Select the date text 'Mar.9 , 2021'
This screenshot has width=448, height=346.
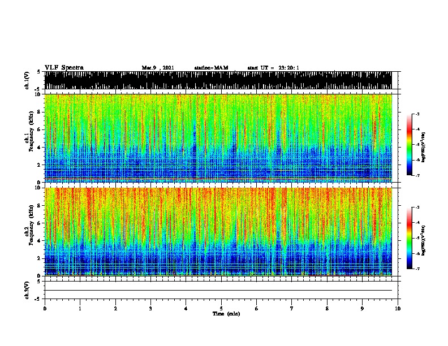[x=158, y=68]
